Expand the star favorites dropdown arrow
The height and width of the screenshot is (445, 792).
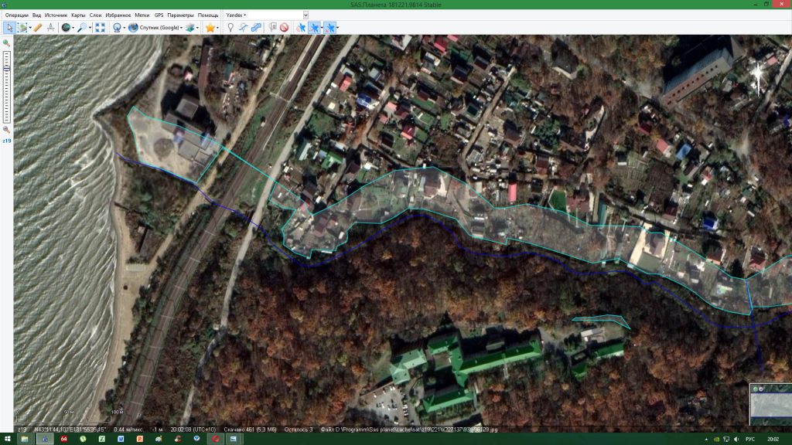(x=219, y=27)
